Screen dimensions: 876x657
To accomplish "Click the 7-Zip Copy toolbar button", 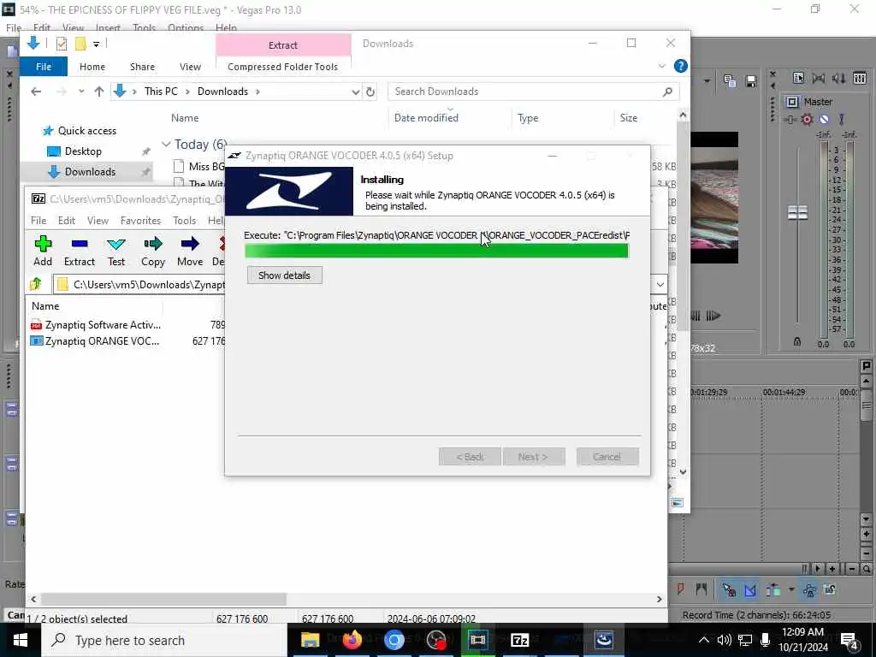I will click(152, 251).
